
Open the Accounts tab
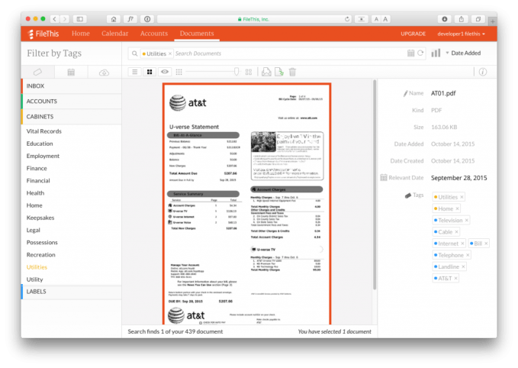(154, 34)
